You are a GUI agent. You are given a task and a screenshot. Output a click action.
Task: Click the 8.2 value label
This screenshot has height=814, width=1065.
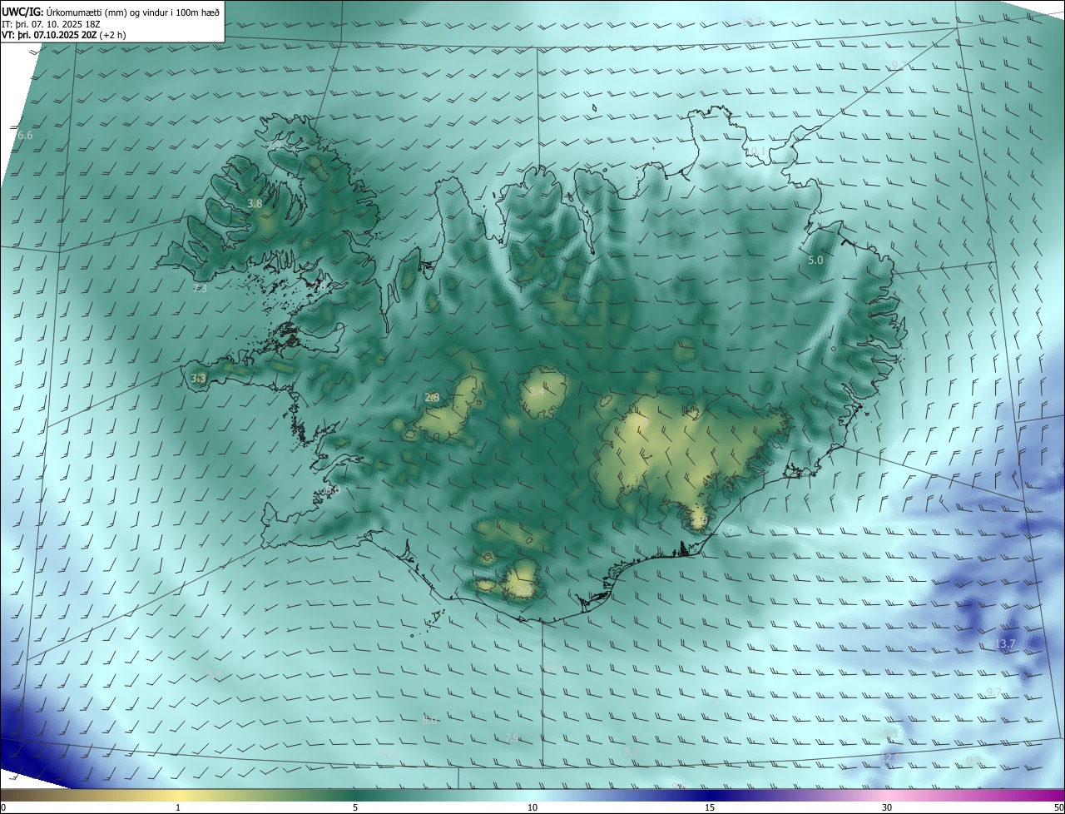tap(632, 752)
